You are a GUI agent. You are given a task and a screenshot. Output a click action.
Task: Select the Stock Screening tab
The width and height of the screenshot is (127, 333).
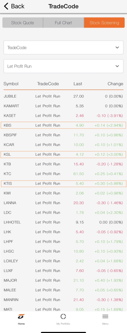(x=104, y=23)
